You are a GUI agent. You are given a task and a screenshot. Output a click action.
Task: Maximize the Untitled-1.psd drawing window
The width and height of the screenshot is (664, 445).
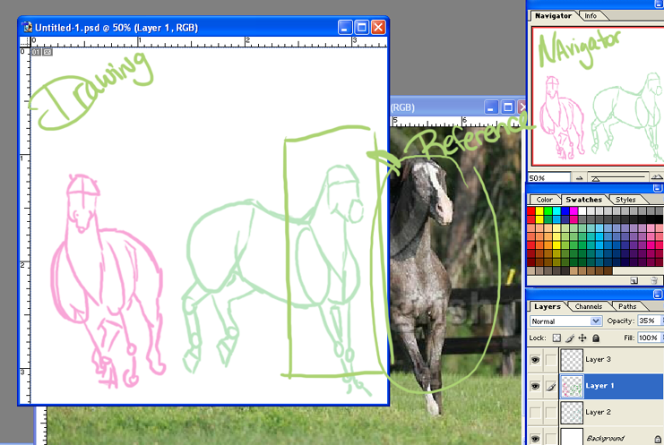pos(362,28)
